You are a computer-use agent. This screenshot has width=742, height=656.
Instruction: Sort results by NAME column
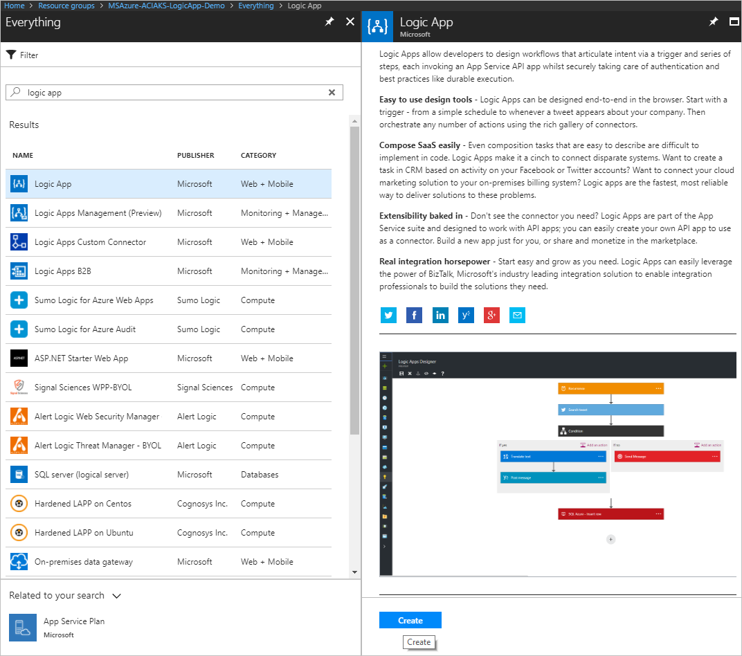pyautogui.click(x=23, y=155)
